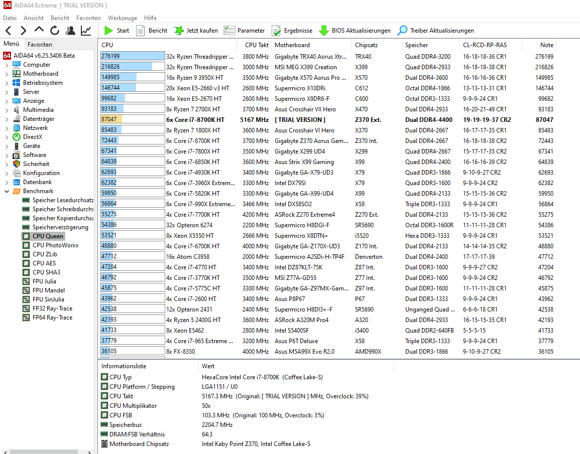This screenshot has height=454, width=580.
Task: Select the 216826 score bar
Action: [x=133, y=67]
